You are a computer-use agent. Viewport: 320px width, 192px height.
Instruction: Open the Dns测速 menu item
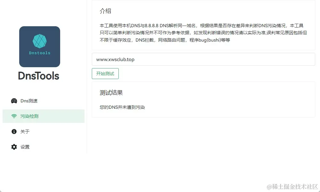44,101
